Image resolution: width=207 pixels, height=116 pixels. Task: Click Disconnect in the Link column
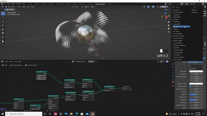click(x=195, y=12)
